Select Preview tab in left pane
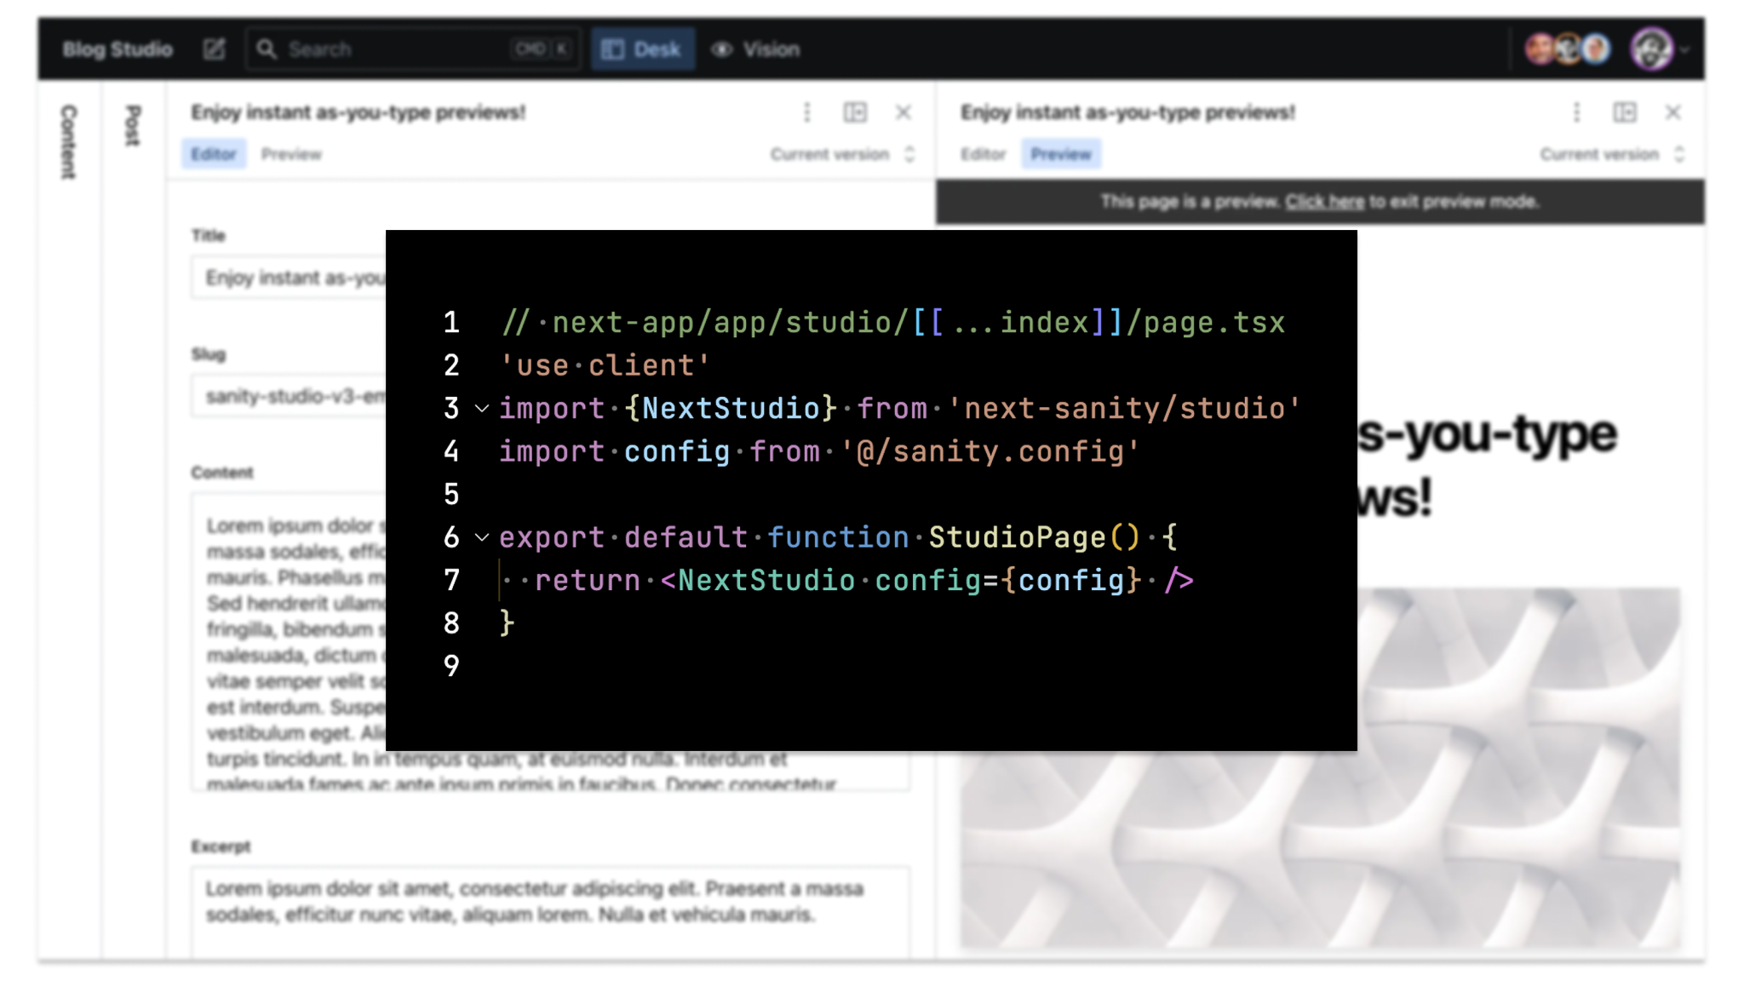This screenshot has width=1744, height=981. click(x=291, y=154)
